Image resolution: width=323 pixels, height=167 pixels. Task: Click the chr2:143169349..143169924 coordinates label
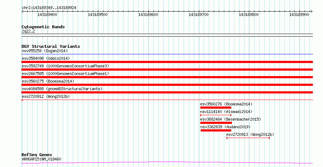tap(49, 8)
